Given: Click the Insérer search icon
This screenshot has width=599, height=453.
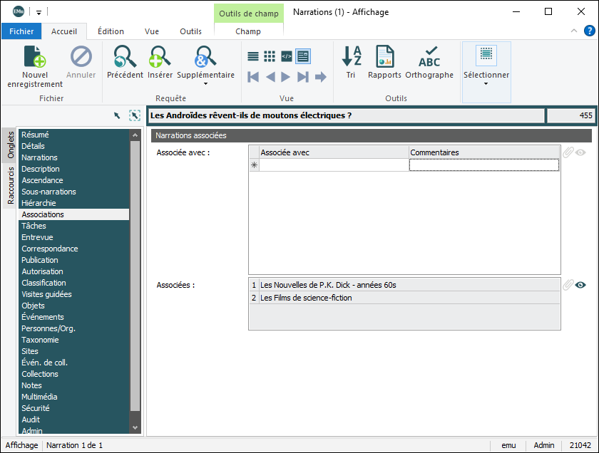Looking at the screenshot, I should point(160,57).
